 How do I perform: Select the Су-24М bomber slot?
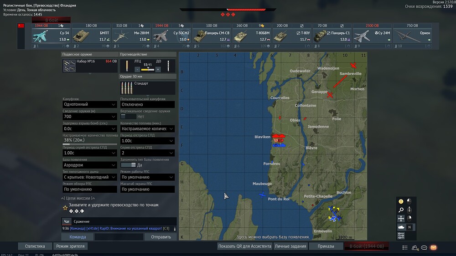tap(372, 36)
